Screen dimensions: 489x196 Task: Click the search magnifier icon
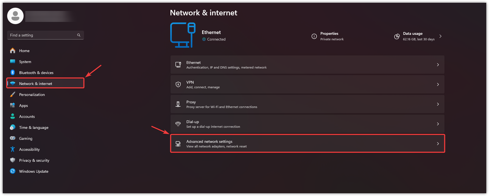click(x=79, y=35)
